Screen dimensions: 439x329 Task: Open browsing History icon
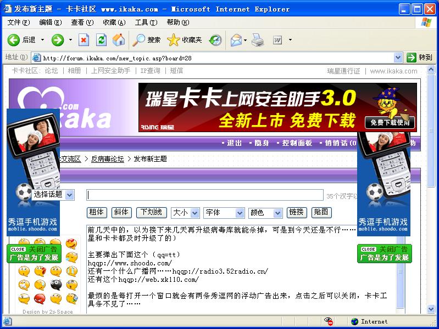click(215, 40)
